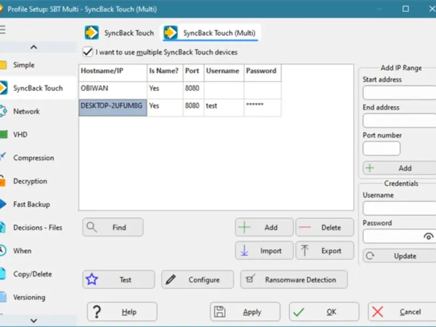Click the SyncBack Touch (Multi) tab icon
The image size is (436, 327).
tap(171, 33)
